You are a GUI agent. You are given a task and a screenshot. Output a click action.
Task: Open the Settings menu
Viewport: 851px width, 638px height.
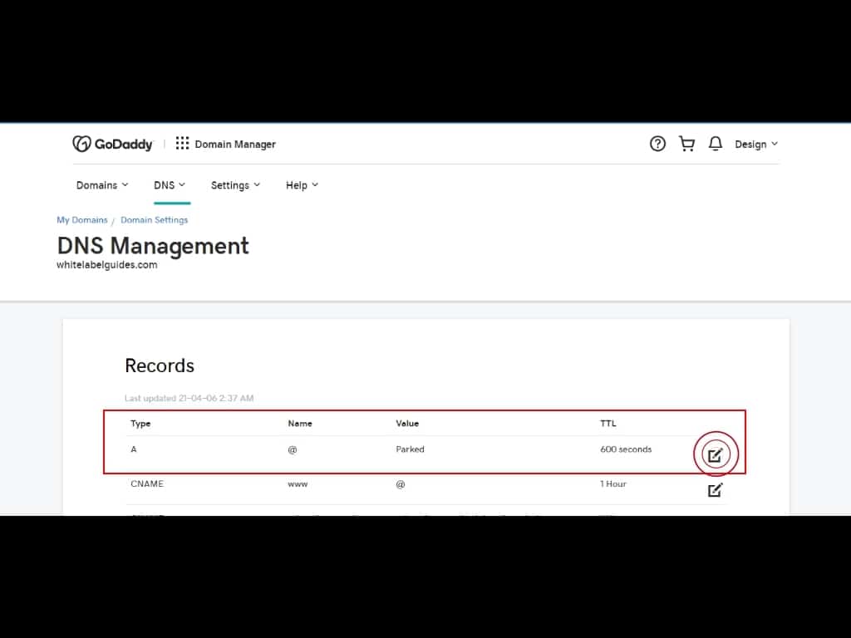(x=235, y=185)
